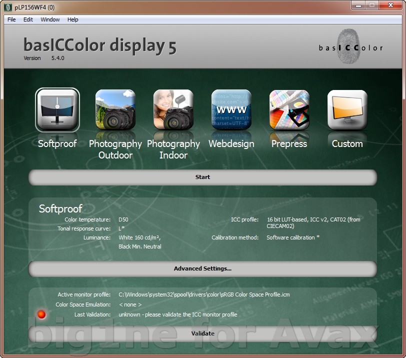Choose the Photography Outdoor preset icon
This screenshot has width=406, height=358.
115,110
